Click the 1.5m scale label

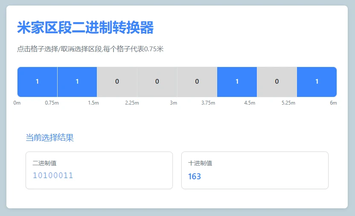point(93,103)
